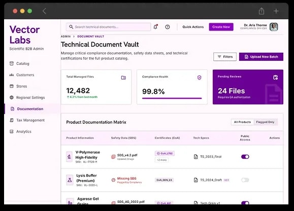This screenshot has height=211, width=294.
Task: Enable public access for Lysis Buffer
Action: coord(245,180)
